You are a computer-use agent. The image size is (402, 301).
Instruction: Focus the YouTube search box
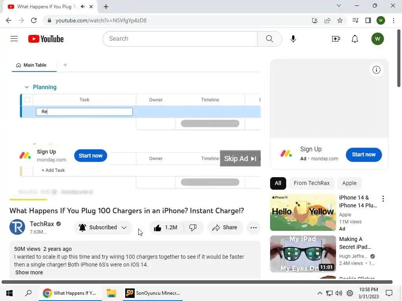point(180,39)
